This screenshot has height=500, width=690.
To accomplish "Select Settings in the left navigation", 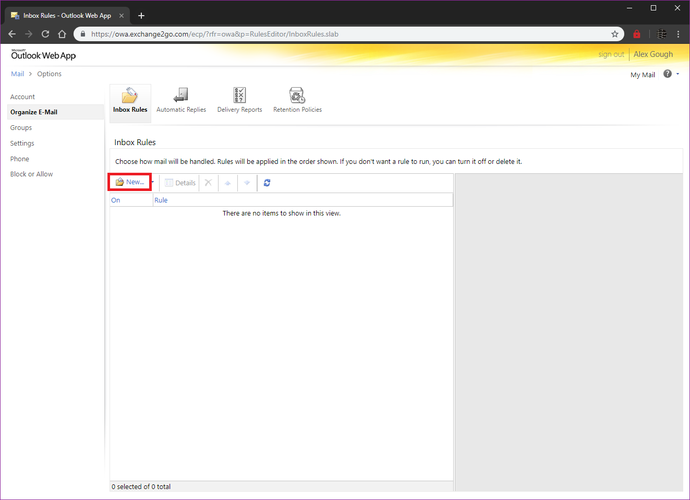I will pyautogui.click(x=22, y=144).
